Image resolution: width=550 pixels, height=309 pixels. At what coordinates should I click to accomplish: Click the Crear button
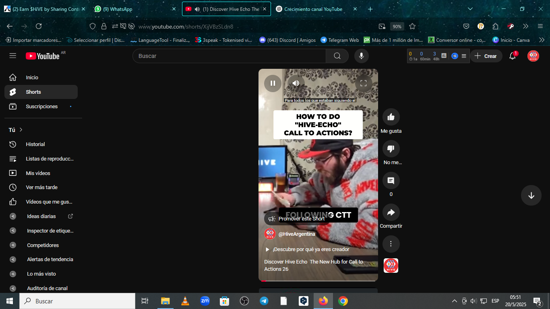click(486, 56)
